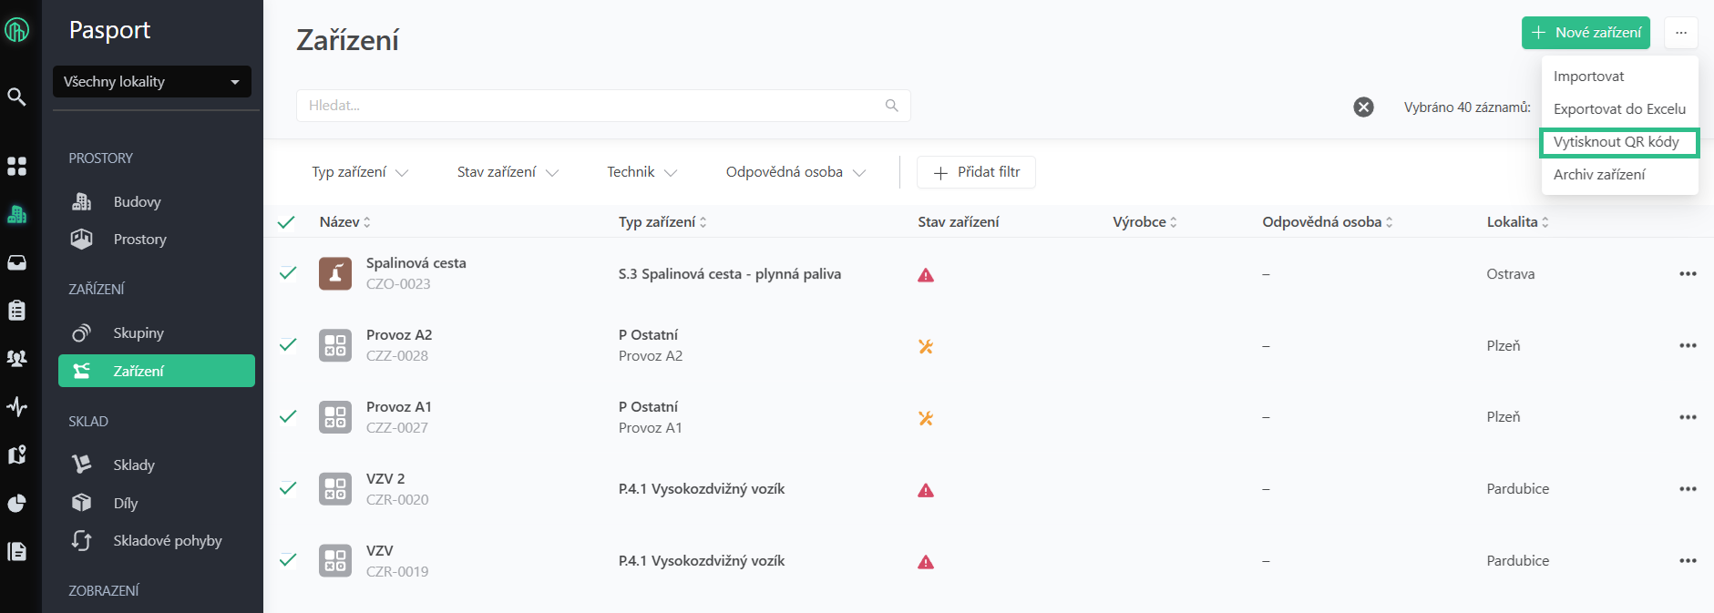Open the clipboard tasks icon in left rail
The image size is (1714, 613).
[x=16, y=311]
